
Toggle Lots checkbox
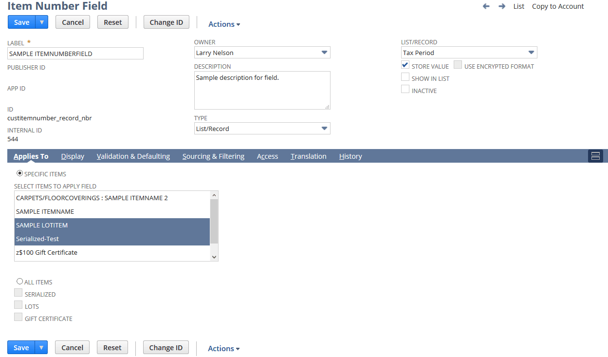(18, 305)
